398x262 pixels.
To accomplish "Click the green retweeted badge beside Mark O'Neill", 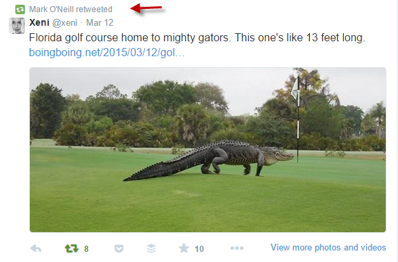I will point(20,9).
